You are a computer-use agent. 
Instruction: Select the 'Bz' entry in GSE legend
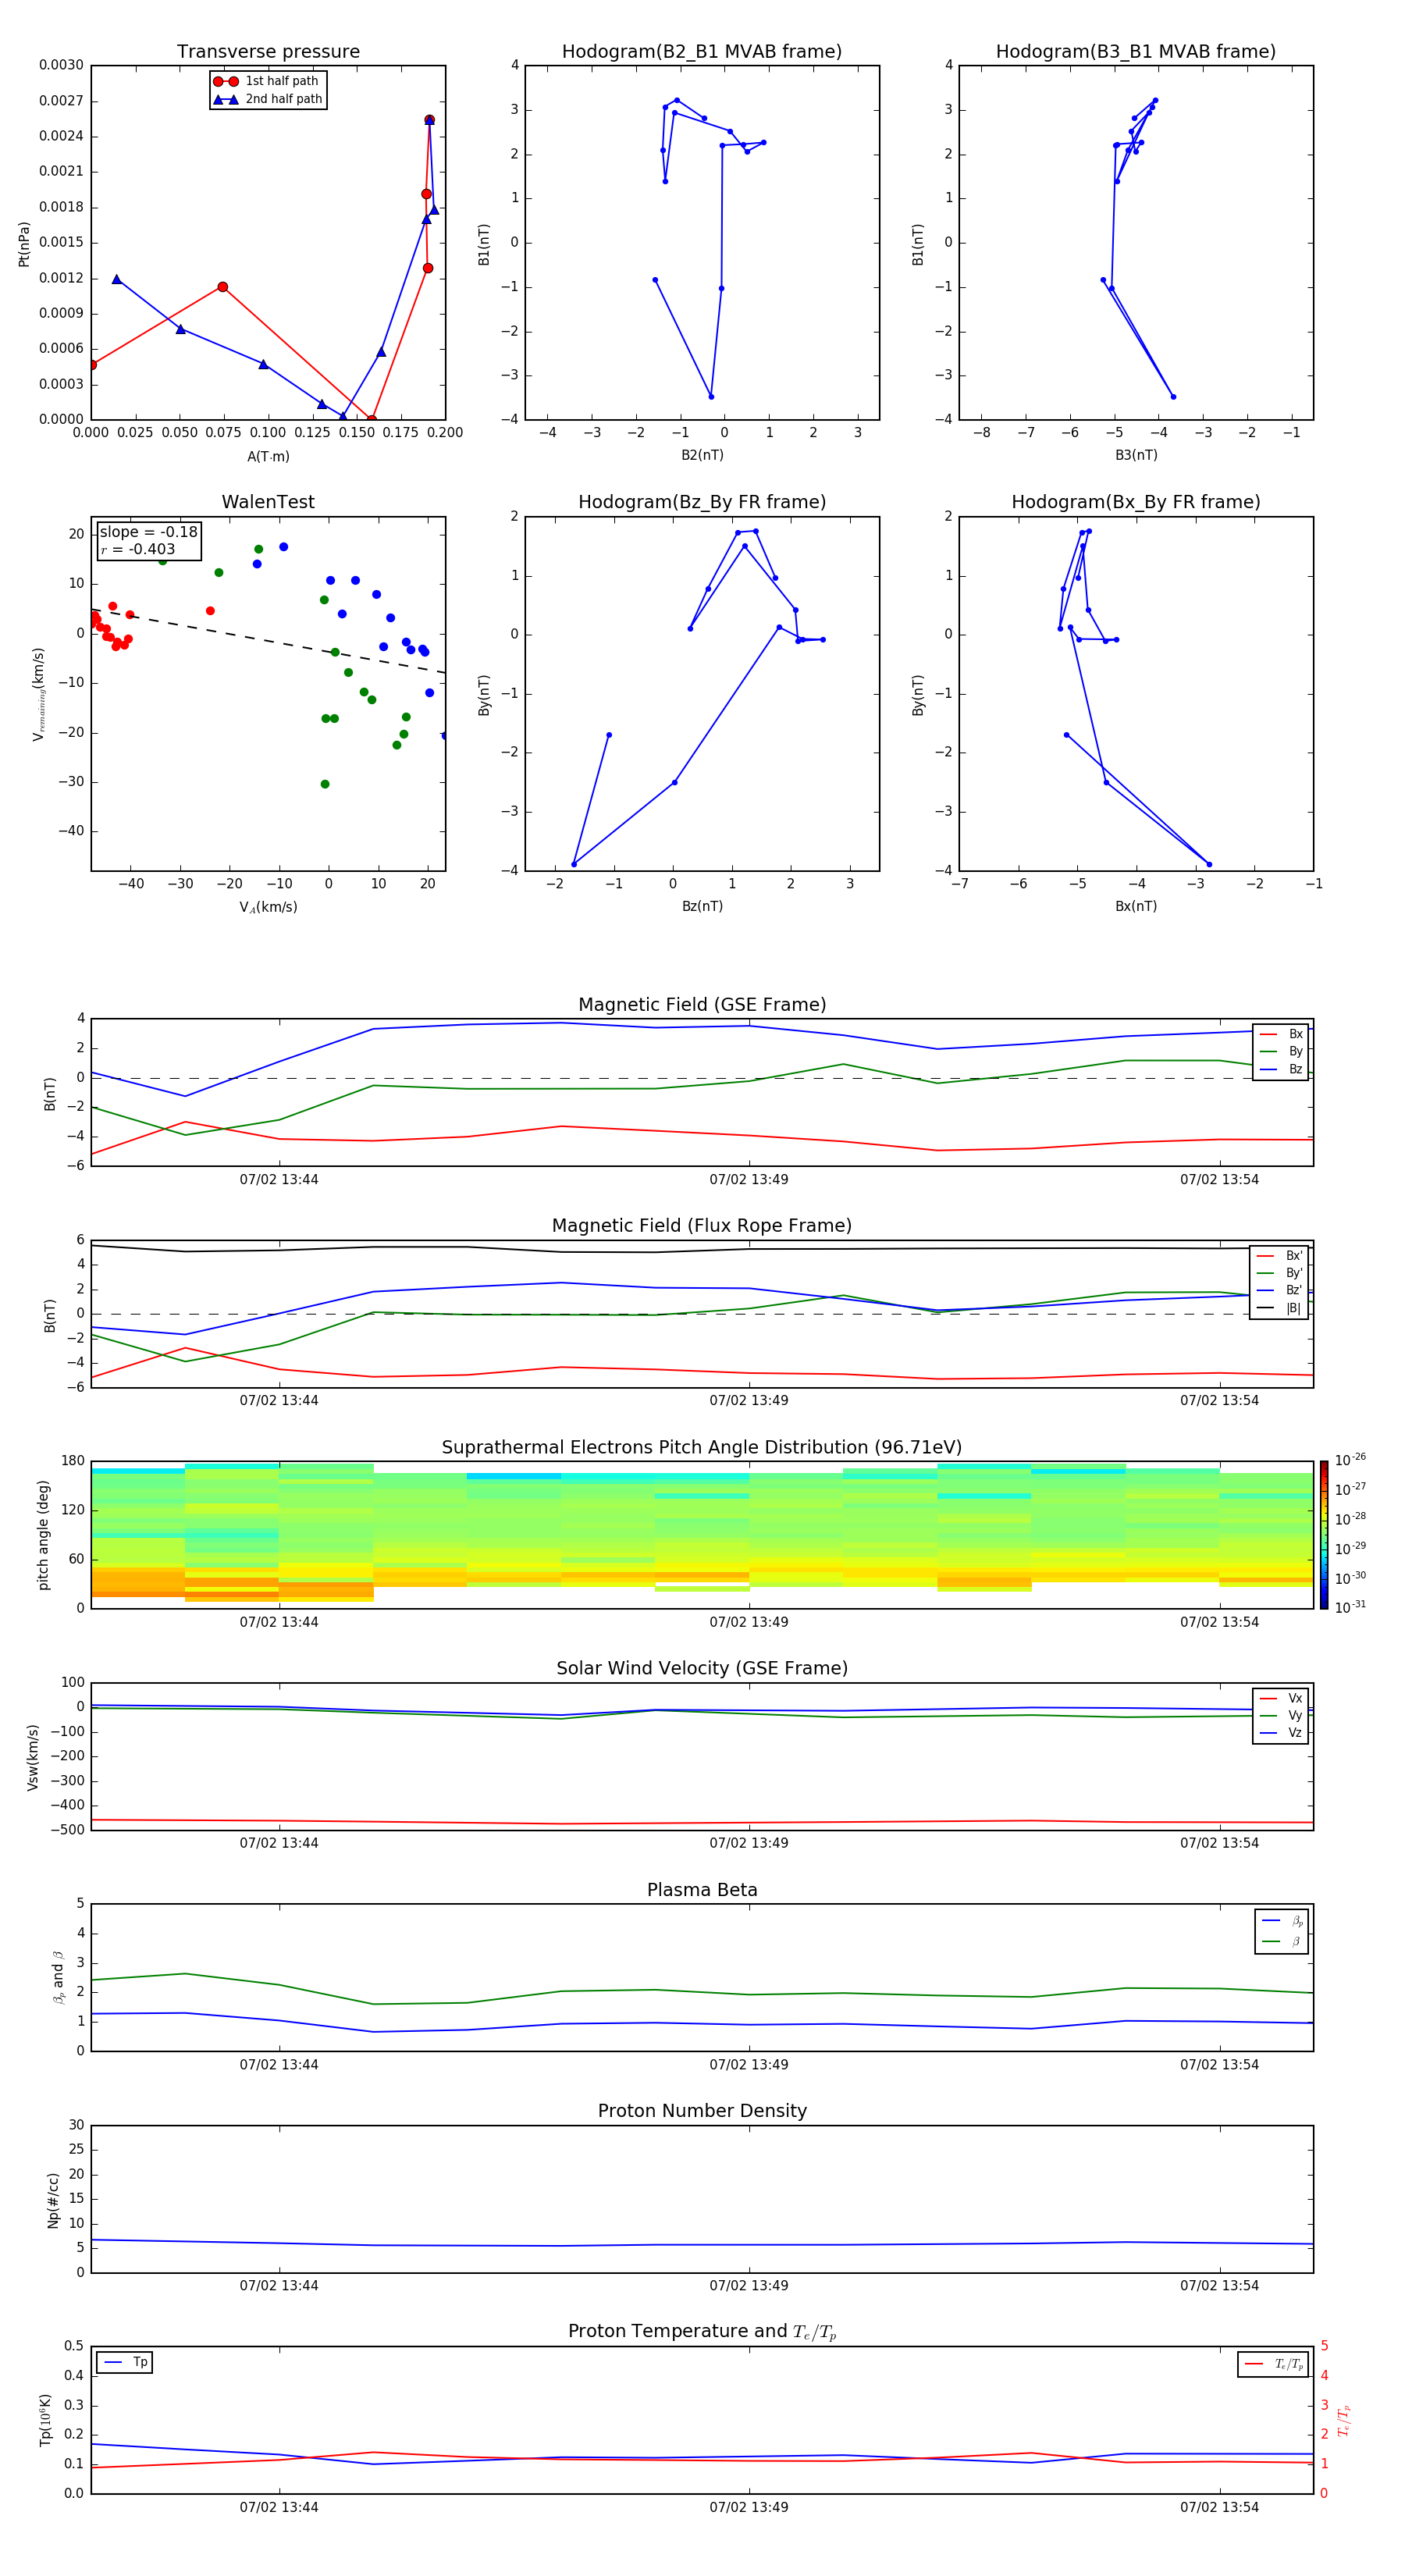point(1281,1069)
